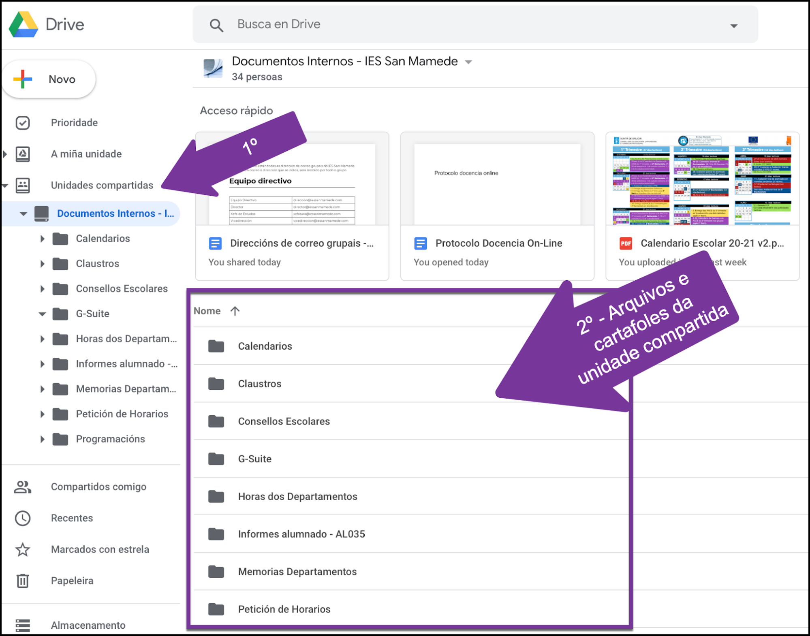Screen dimensions: 810x636
Task: Sort by Nome column header
Action: [207, 311]
